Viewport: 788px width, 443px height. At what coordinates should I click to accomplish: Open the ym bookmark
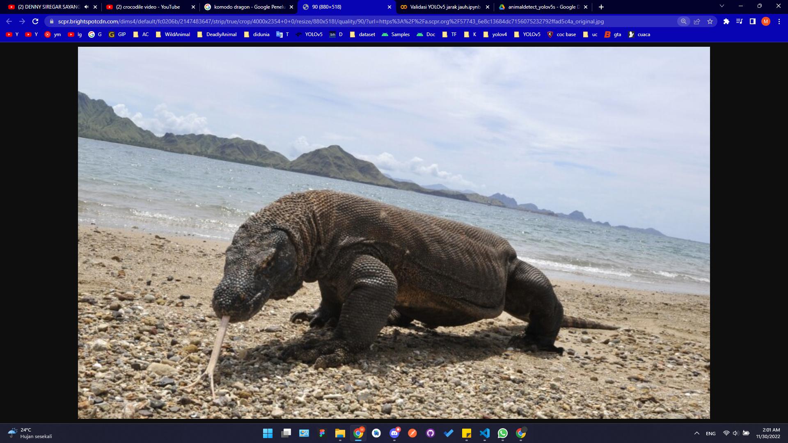[x=53, y=34]
